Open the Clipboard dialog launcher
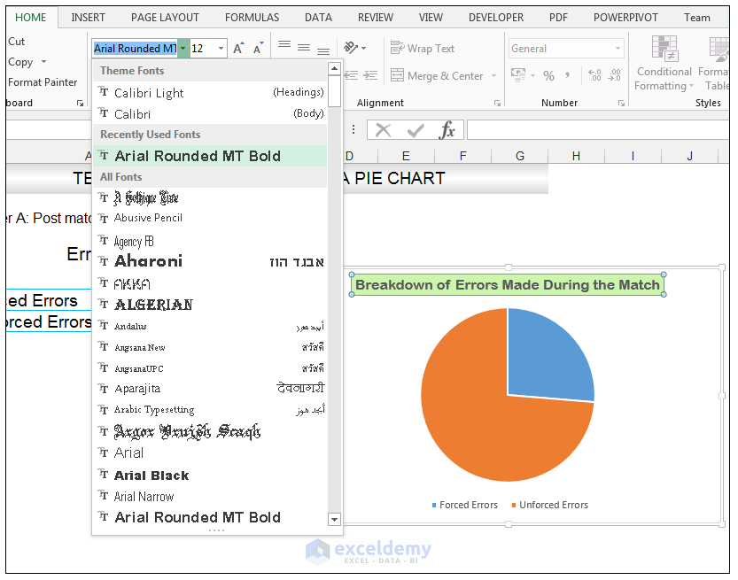This screenshot has width=738, height=580. pyautogui.click(x=80, y=103)
